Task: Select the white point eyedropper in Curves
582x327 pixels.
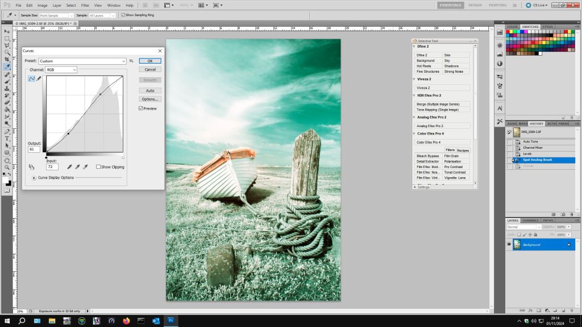Action: click(85, 167)
